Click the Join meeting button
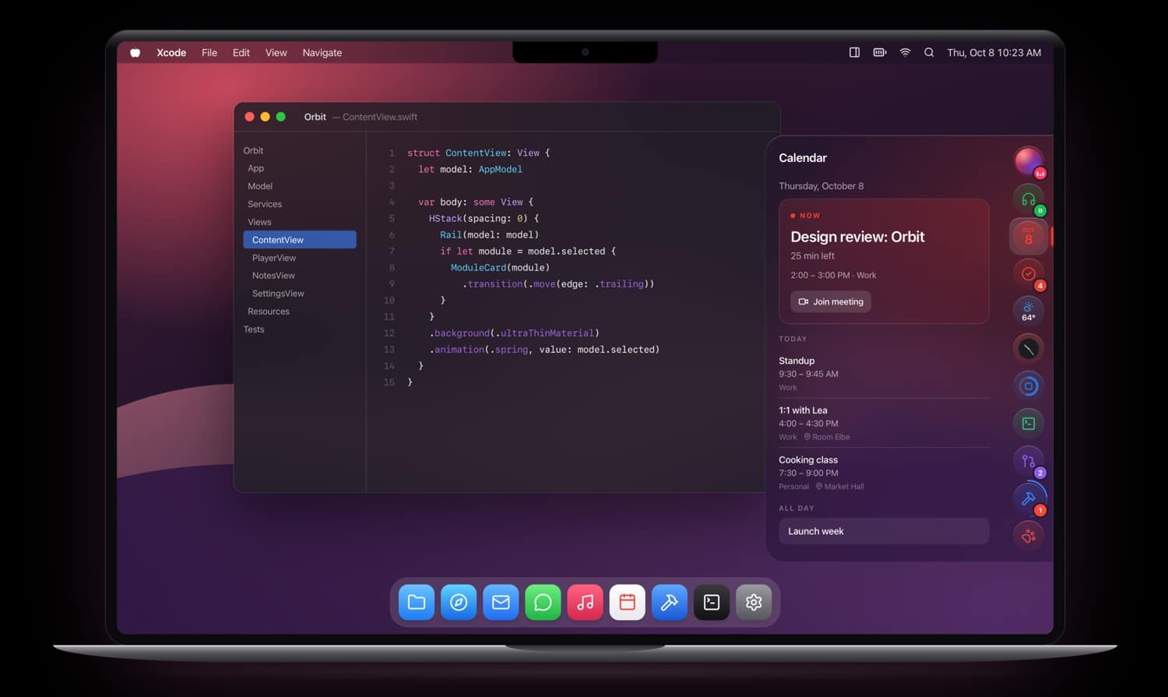 (831, 301)
